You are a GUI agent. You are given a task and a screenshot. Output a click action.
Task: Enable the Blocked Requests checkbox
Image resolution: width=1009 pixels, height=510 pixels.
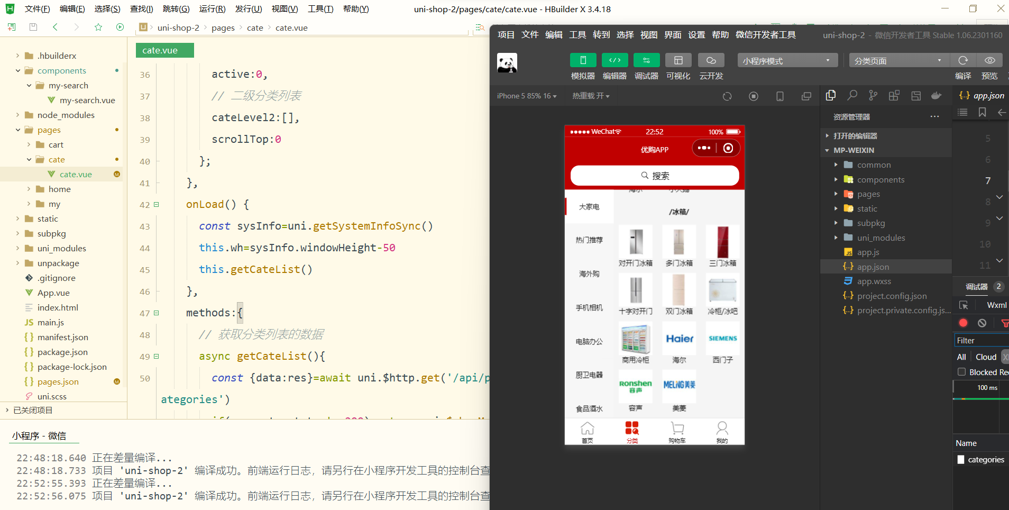(961, 372)
